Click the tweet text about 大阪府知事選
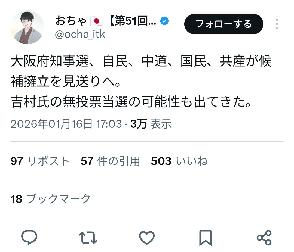The image size is (294, 252). pos(141,82)
